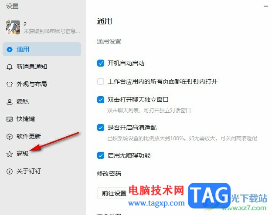272x215 pixels.
Task: Click the info icon for About DingTalk
Action: tap(10, 171)
